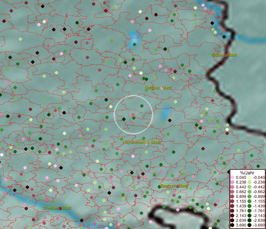This screenshot has width=266, height=229.
Task: Click the darkest green marker inside the white circle
Action: coord(124,119)
